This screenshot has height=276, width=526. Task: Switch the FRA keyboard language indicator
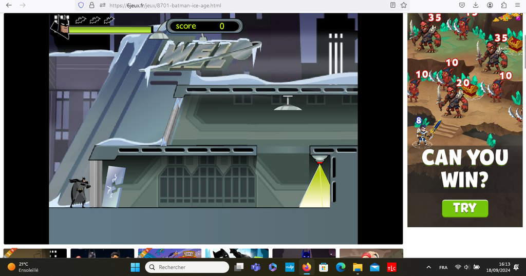click(443, 267)
